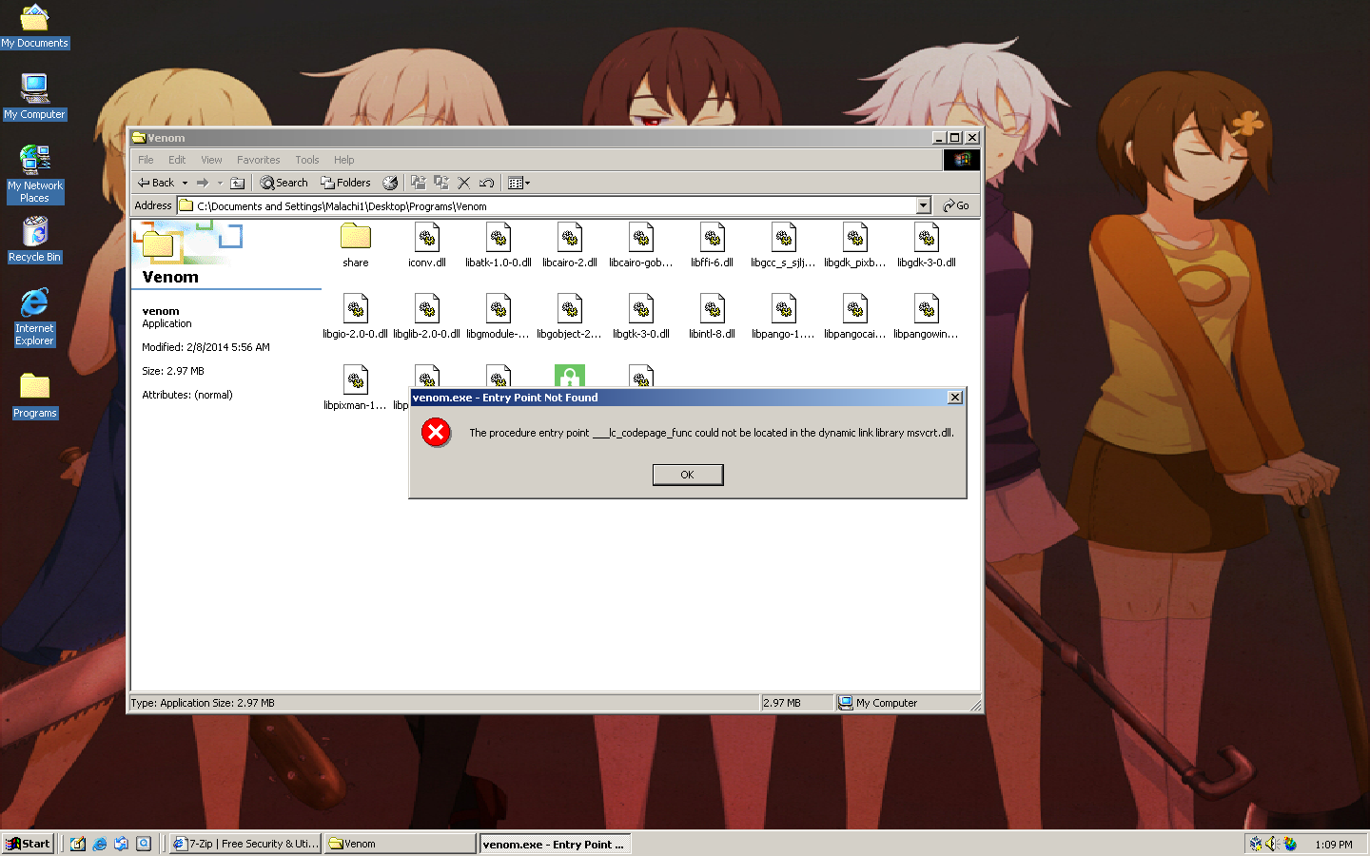
Task: Open the Search pane
Action: point(284,183)
